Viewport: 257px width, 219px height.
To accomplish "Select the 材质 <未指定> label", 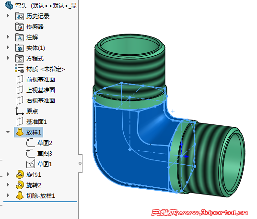I will (x=46, y=69).
